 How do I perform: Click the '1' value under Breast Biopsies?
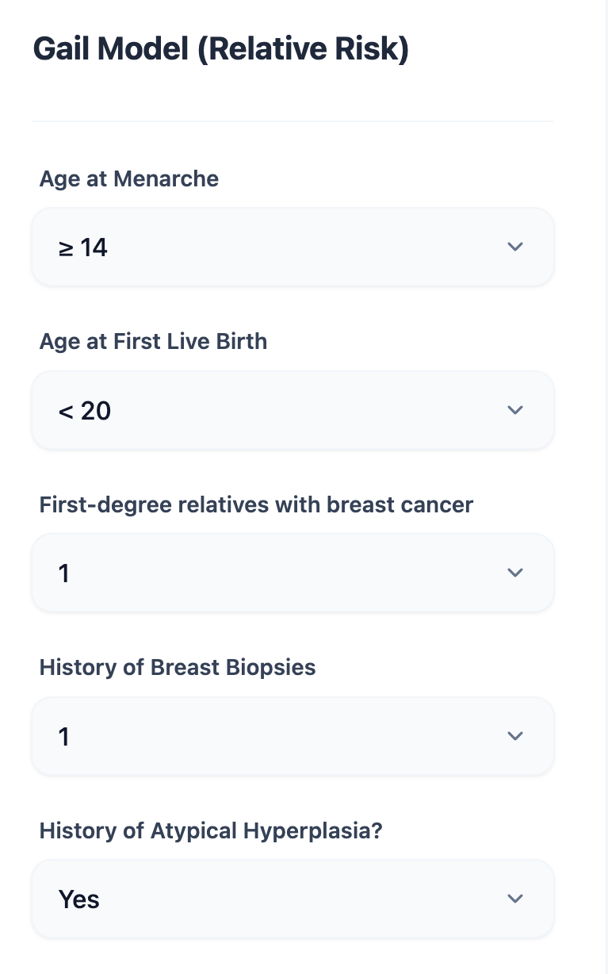pos(64,737)
